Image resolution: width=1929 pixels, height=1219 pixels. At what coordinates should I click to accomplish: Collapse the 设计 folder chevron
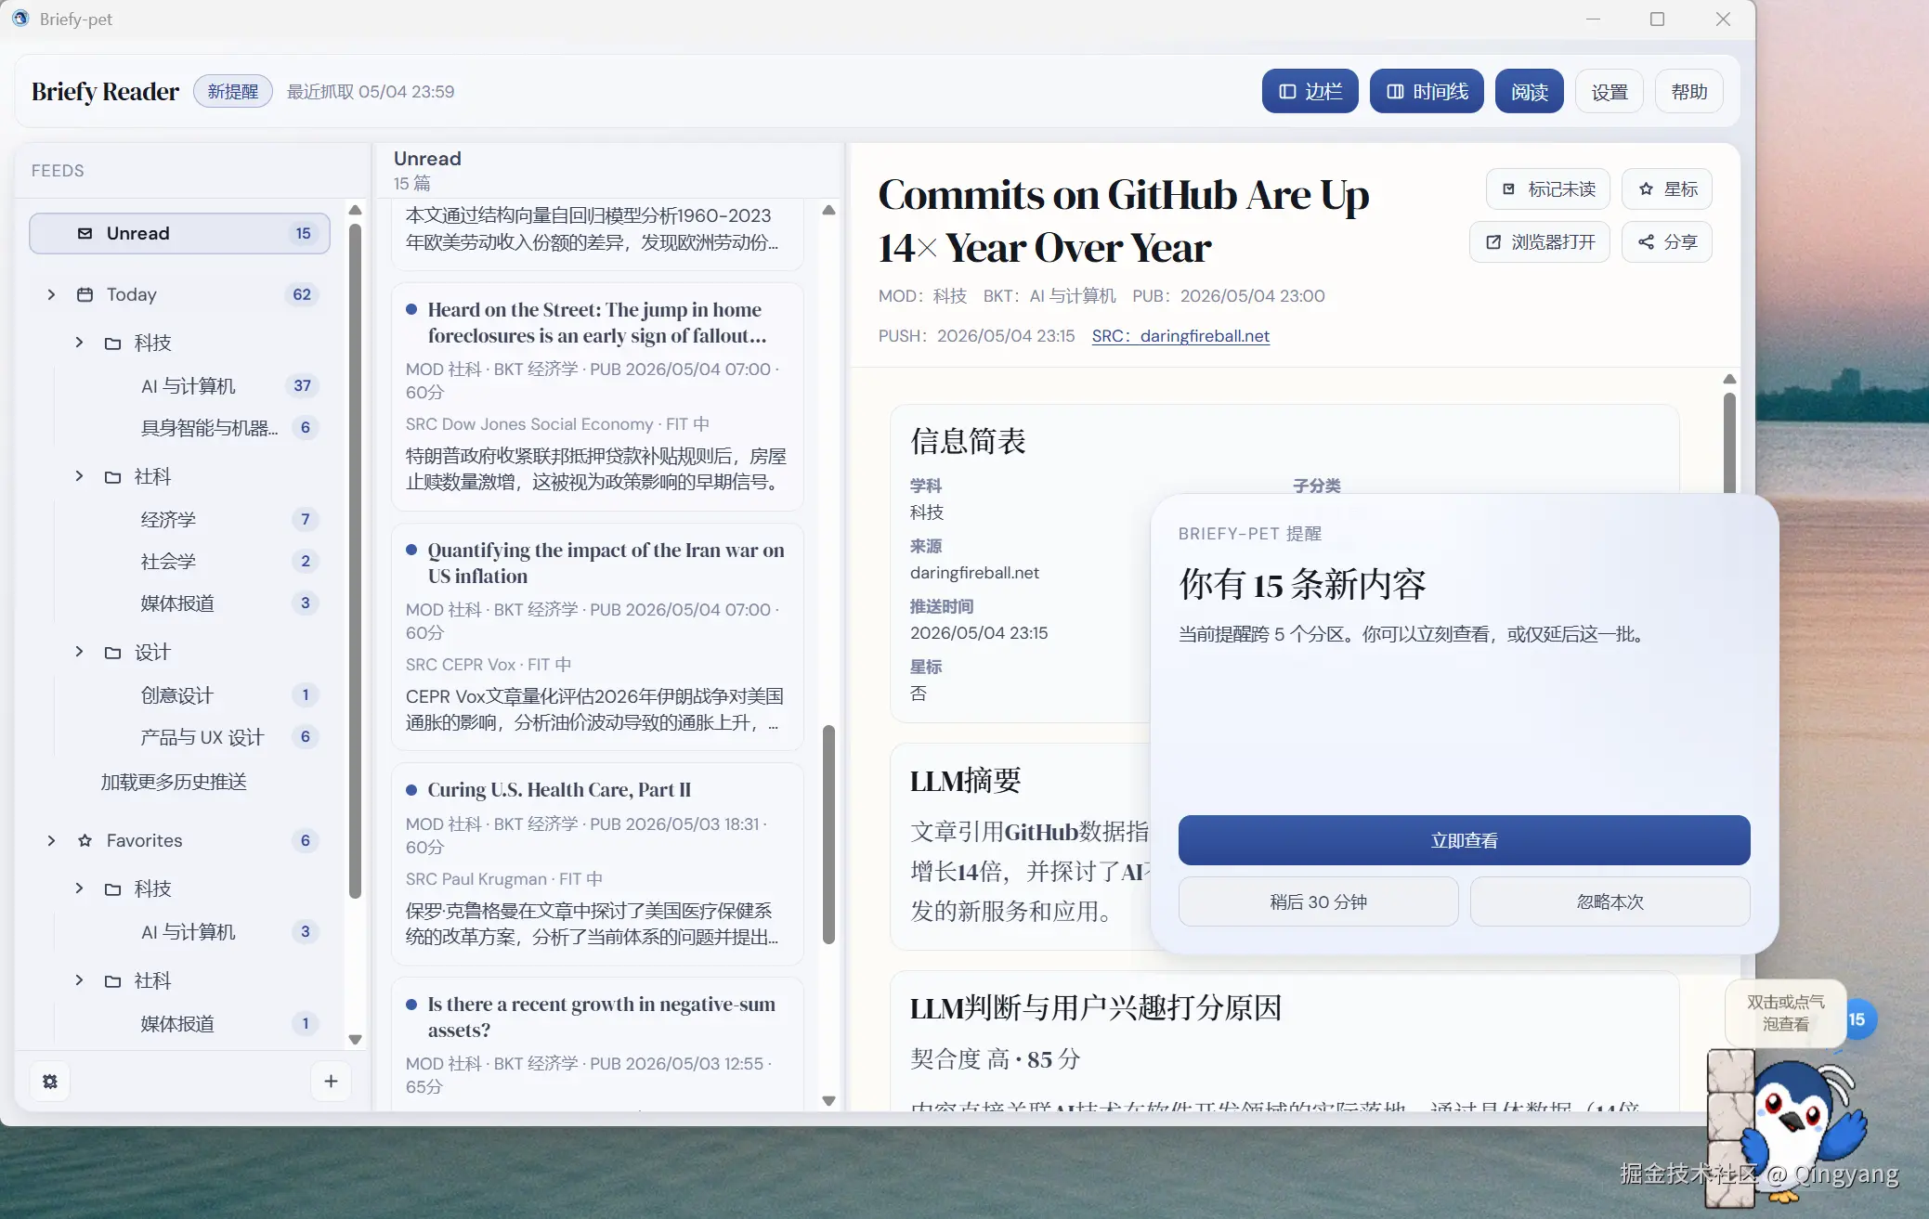point(80,652)
